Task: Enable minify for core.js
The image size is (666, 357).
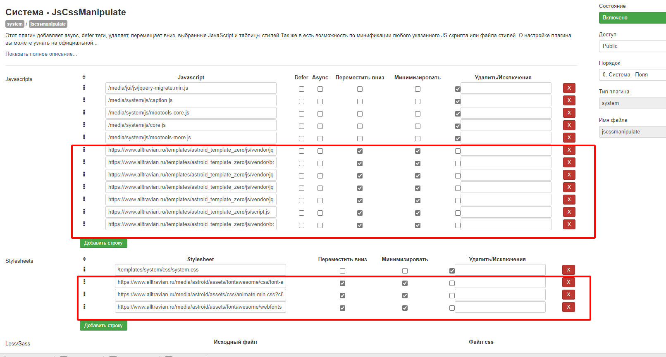Action: click(418, 126)
